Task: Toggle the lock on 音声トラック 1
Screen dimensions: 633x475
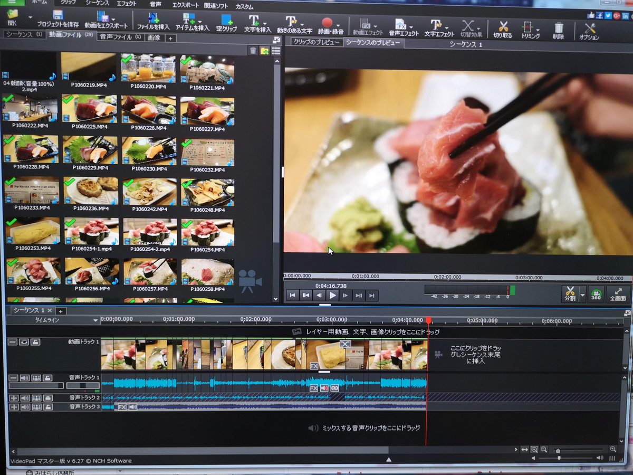Action: pos(47,378)
